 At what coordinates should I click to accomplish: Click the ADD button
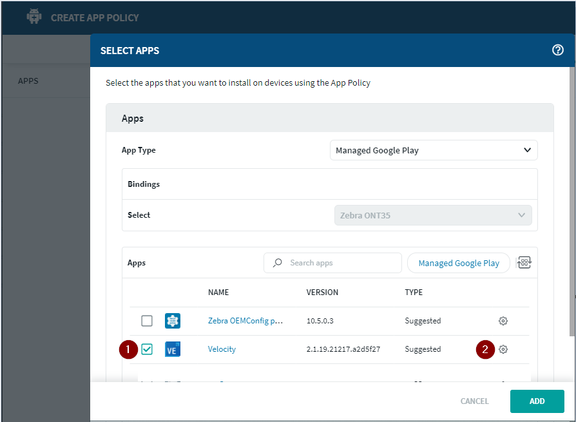(x=537, y=401)
